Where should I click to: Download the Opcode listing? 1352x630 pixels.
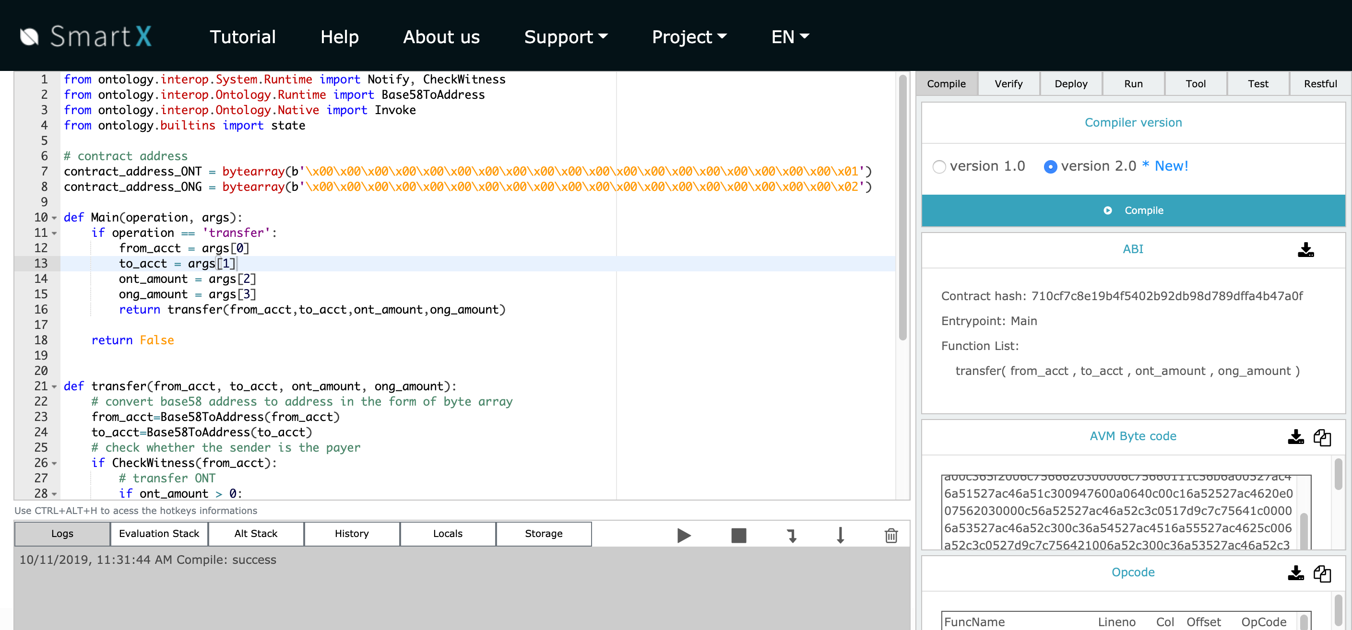coord(1296,573)
